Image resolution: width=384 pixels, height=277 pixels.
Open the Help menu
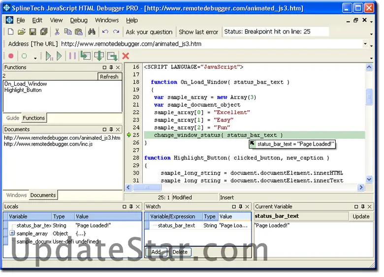pos(132,20)
